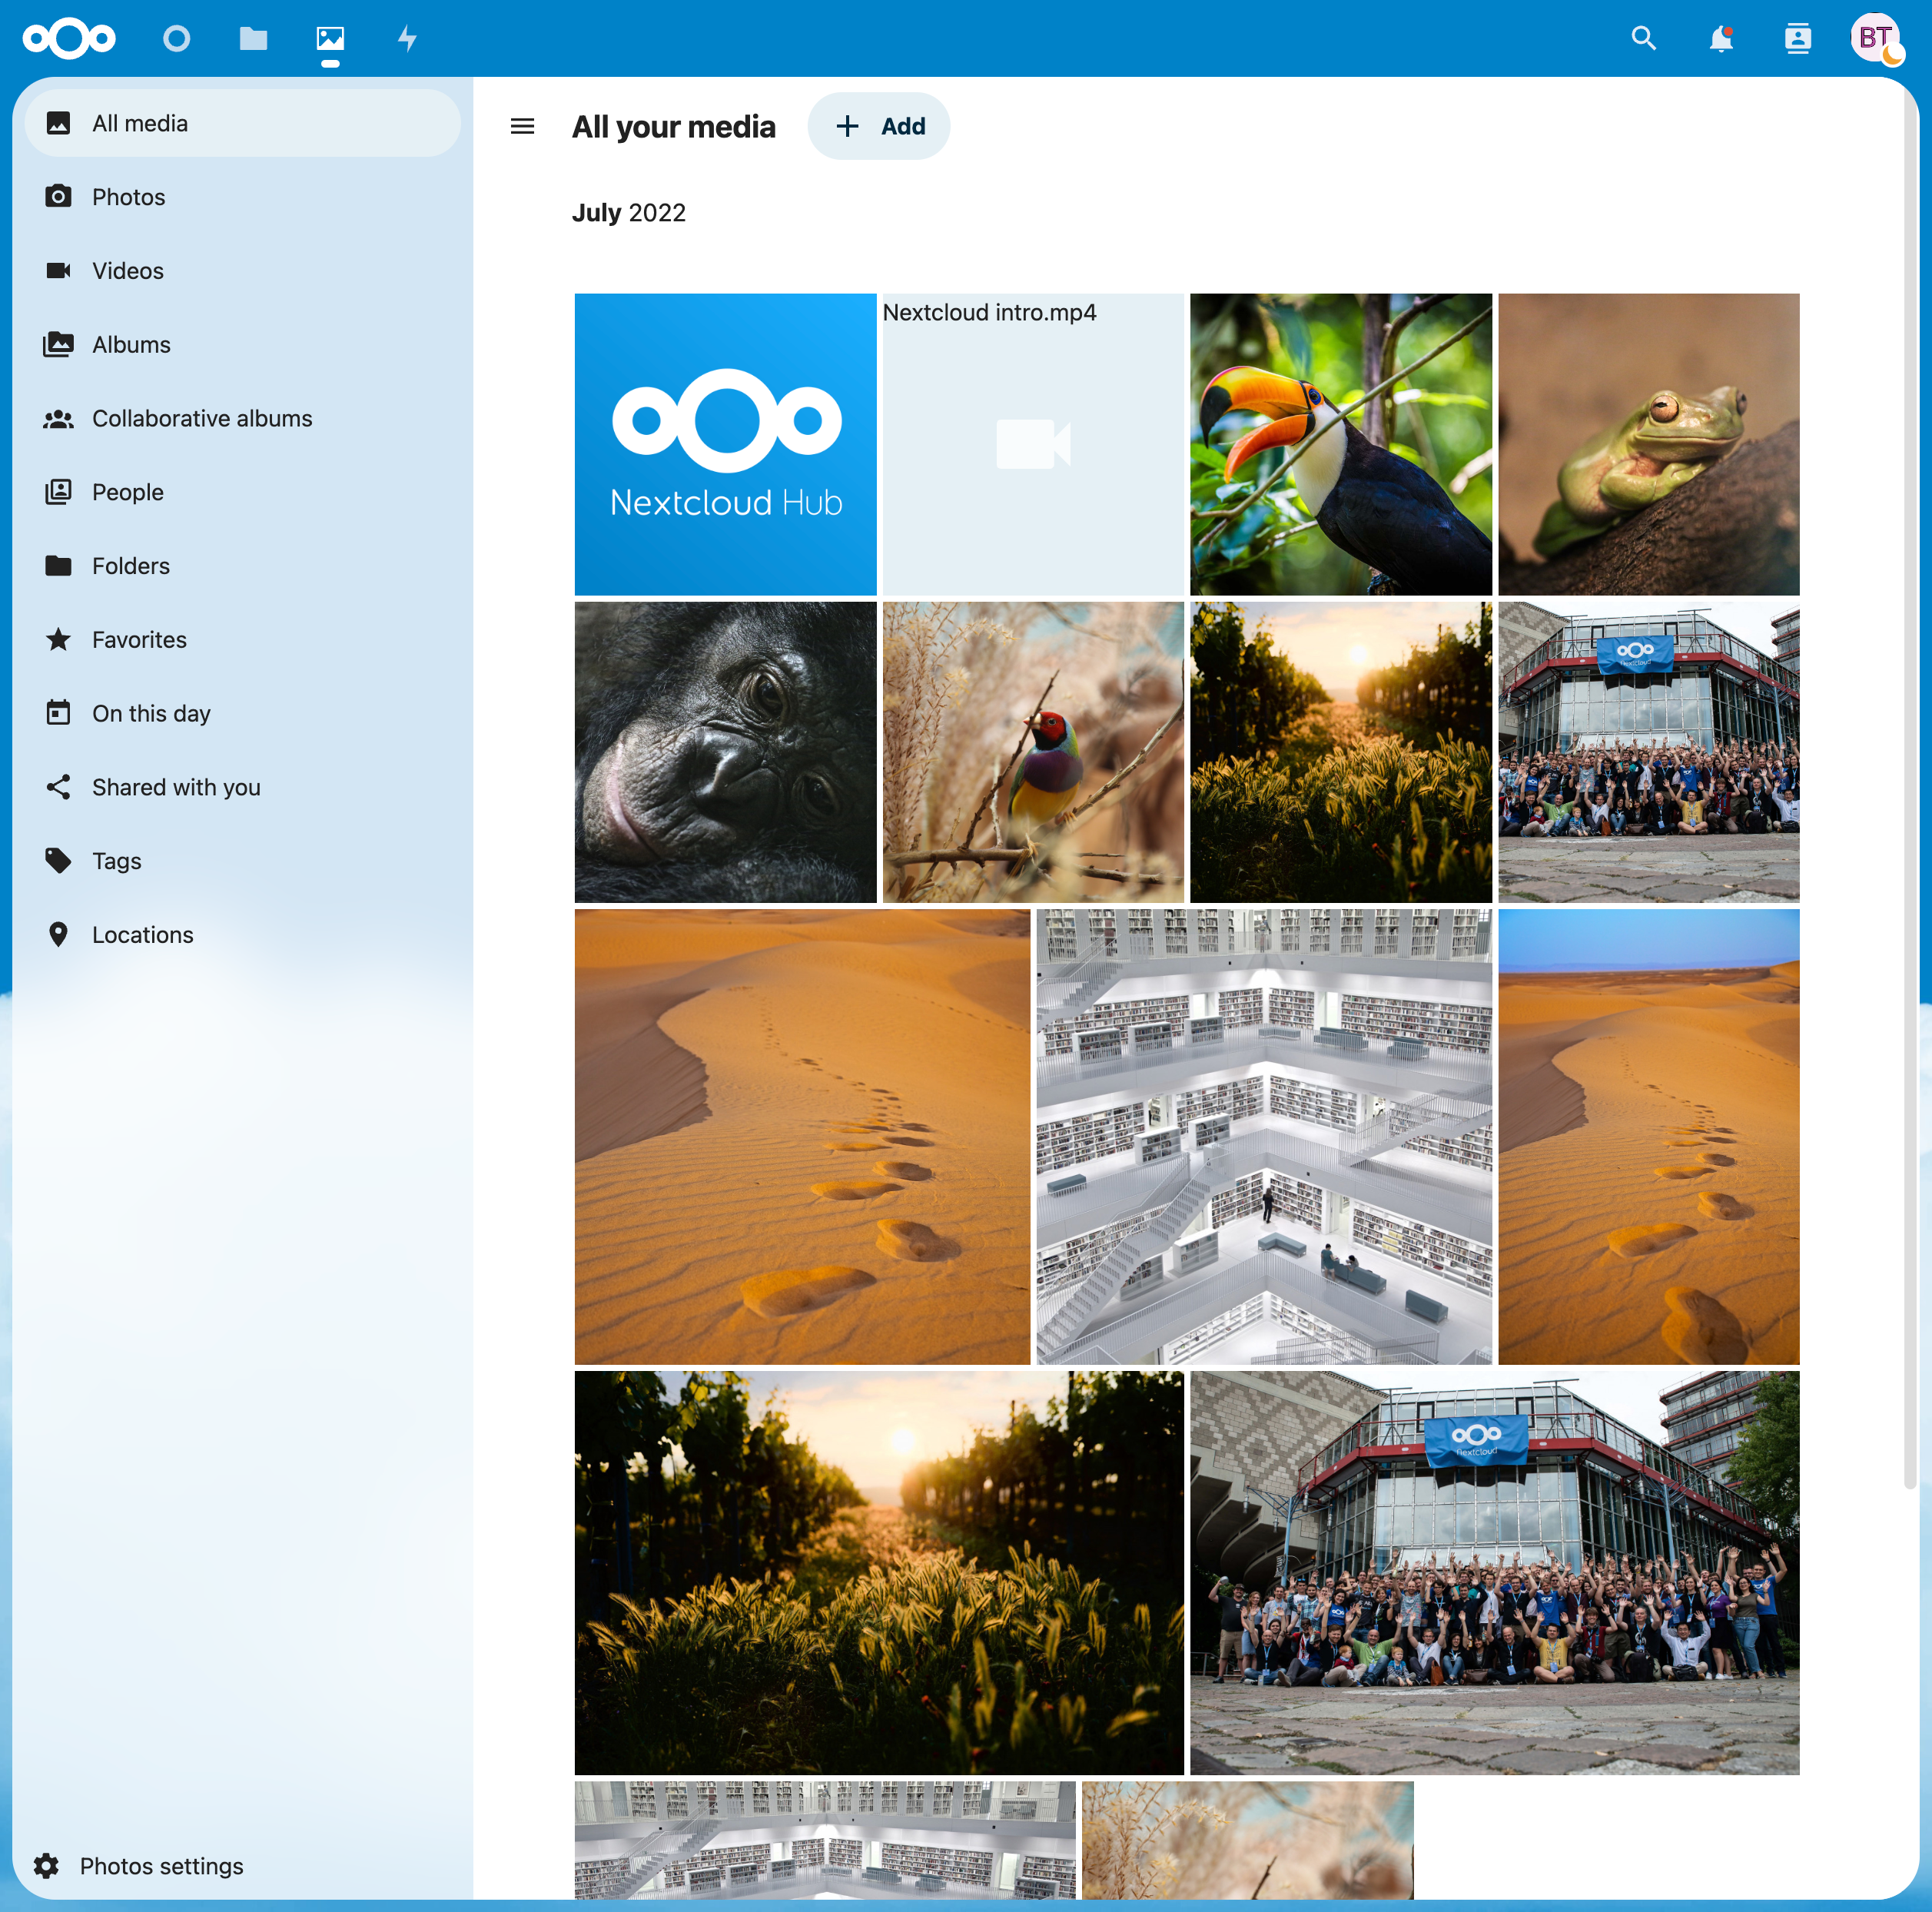1932x1912 pixels.
Task: Show the On this day view
Action: (x=151, y=714)
